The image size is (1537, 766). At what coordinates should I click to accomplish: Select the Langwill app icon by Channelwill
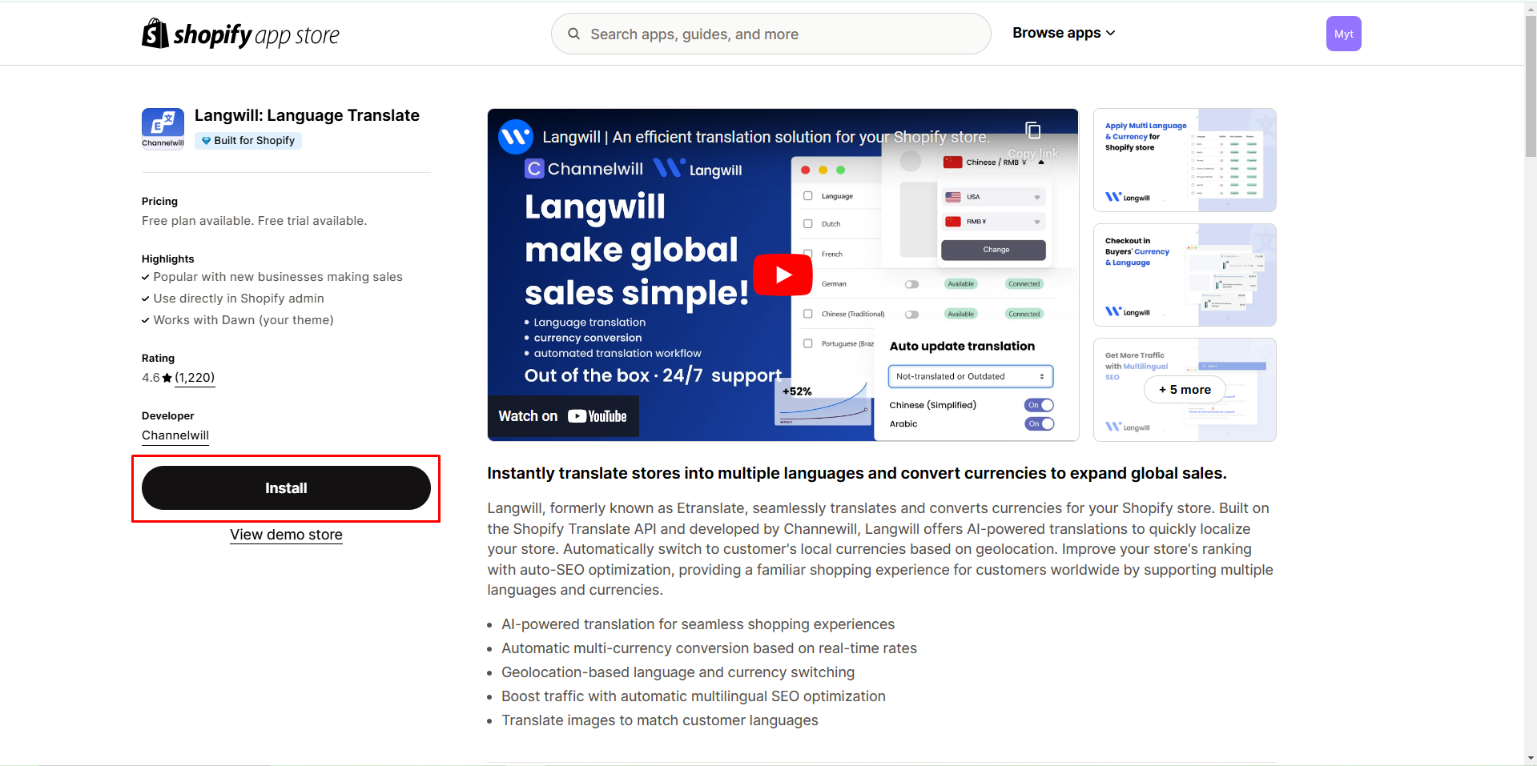(163, 127)
